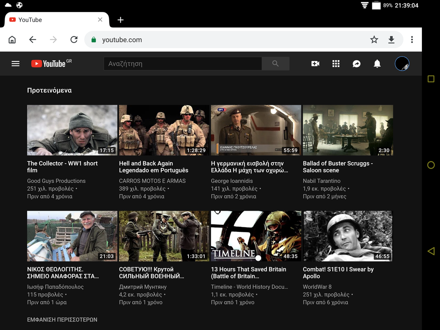Open the Timeline 48:35 pilot thumbnail
Image resolution: width=440 pixels, height=330 pixels.
256,236
